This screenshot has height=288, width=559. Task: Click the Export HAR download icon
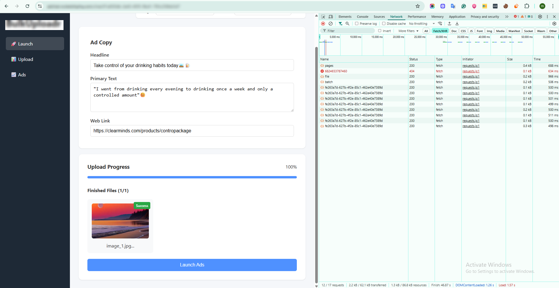[457, 24]
